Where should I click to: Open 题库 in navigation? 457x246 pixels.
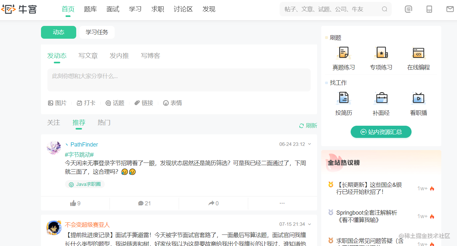pyautogui.click(x=90, y=9)
